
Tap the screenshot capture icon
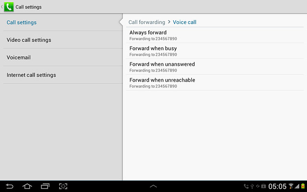point(63,186)
